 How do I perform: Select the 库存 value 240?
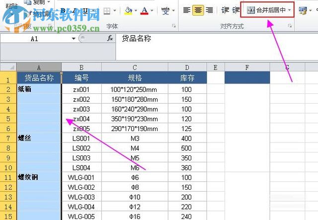tap(187, 216)
